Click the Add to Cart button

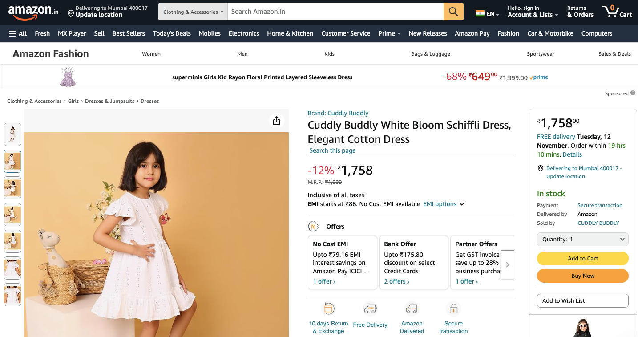click(582, 258)
